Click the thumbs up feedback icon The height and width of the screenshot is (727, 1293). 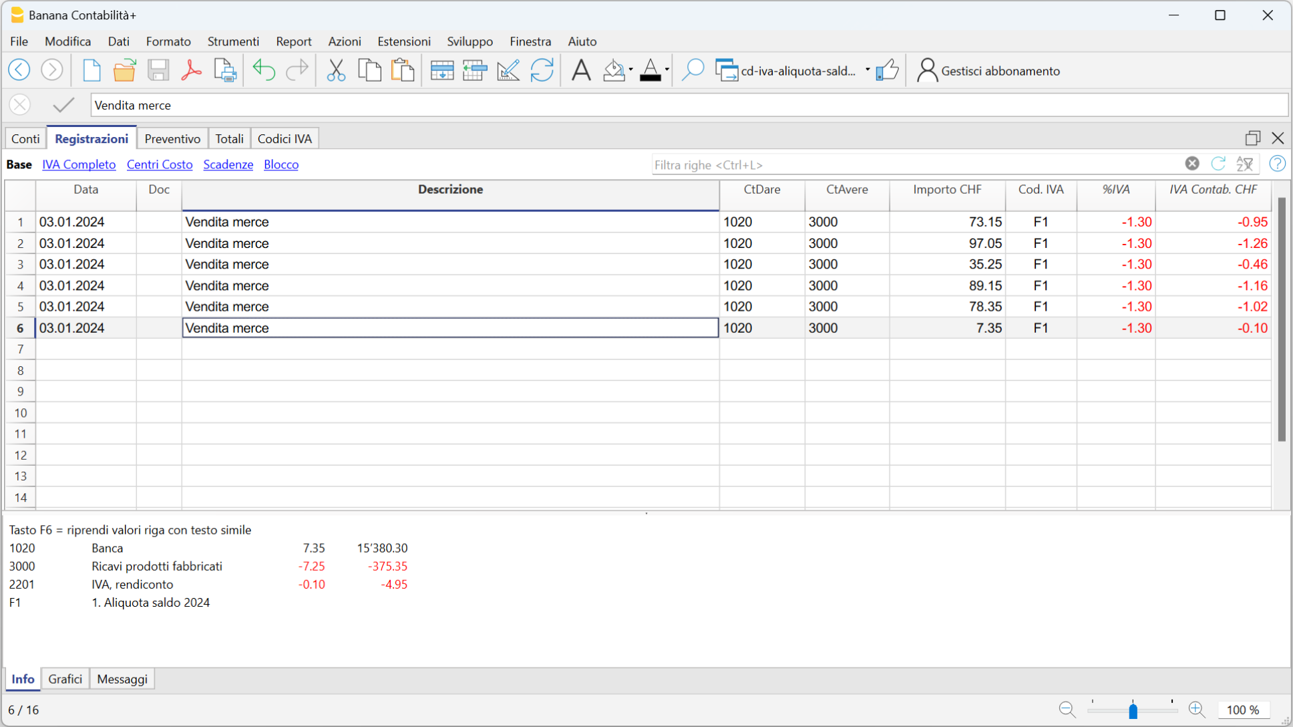tap(887, 70)
